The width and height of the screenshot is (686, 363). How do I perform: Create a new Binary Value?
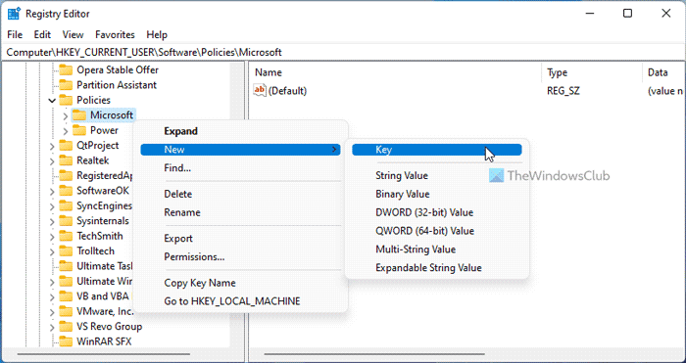437,194
